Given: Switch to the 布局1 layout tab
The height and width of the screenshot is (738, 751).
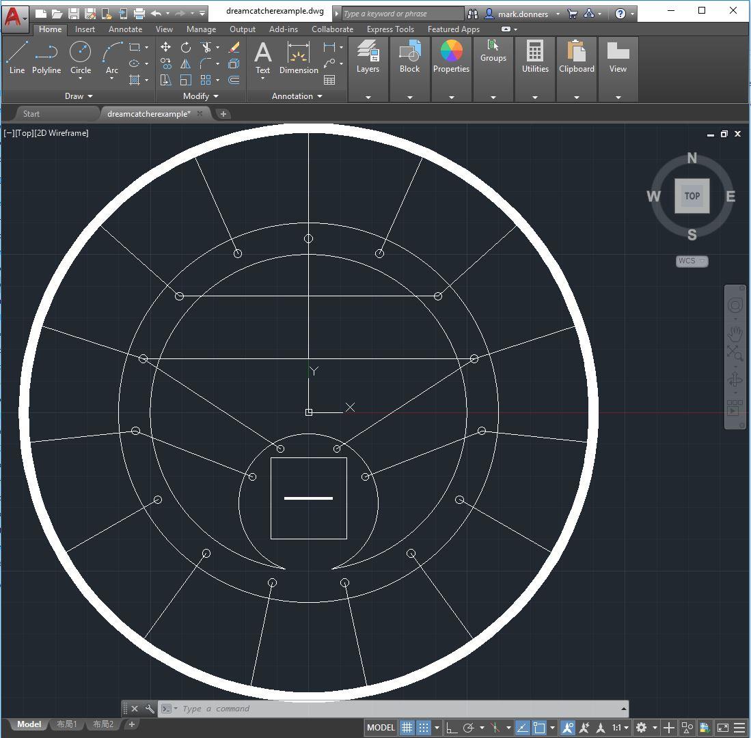Looking at the screenshot, I should point(66,724).
